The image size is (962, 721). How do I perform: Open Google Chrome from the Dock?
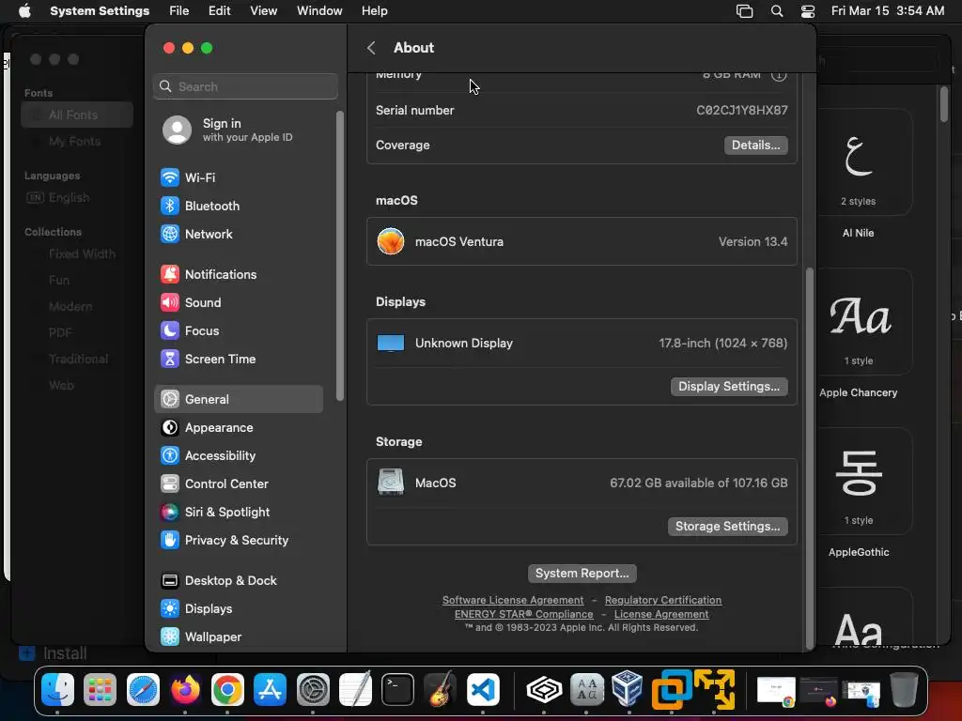(227, 690)
